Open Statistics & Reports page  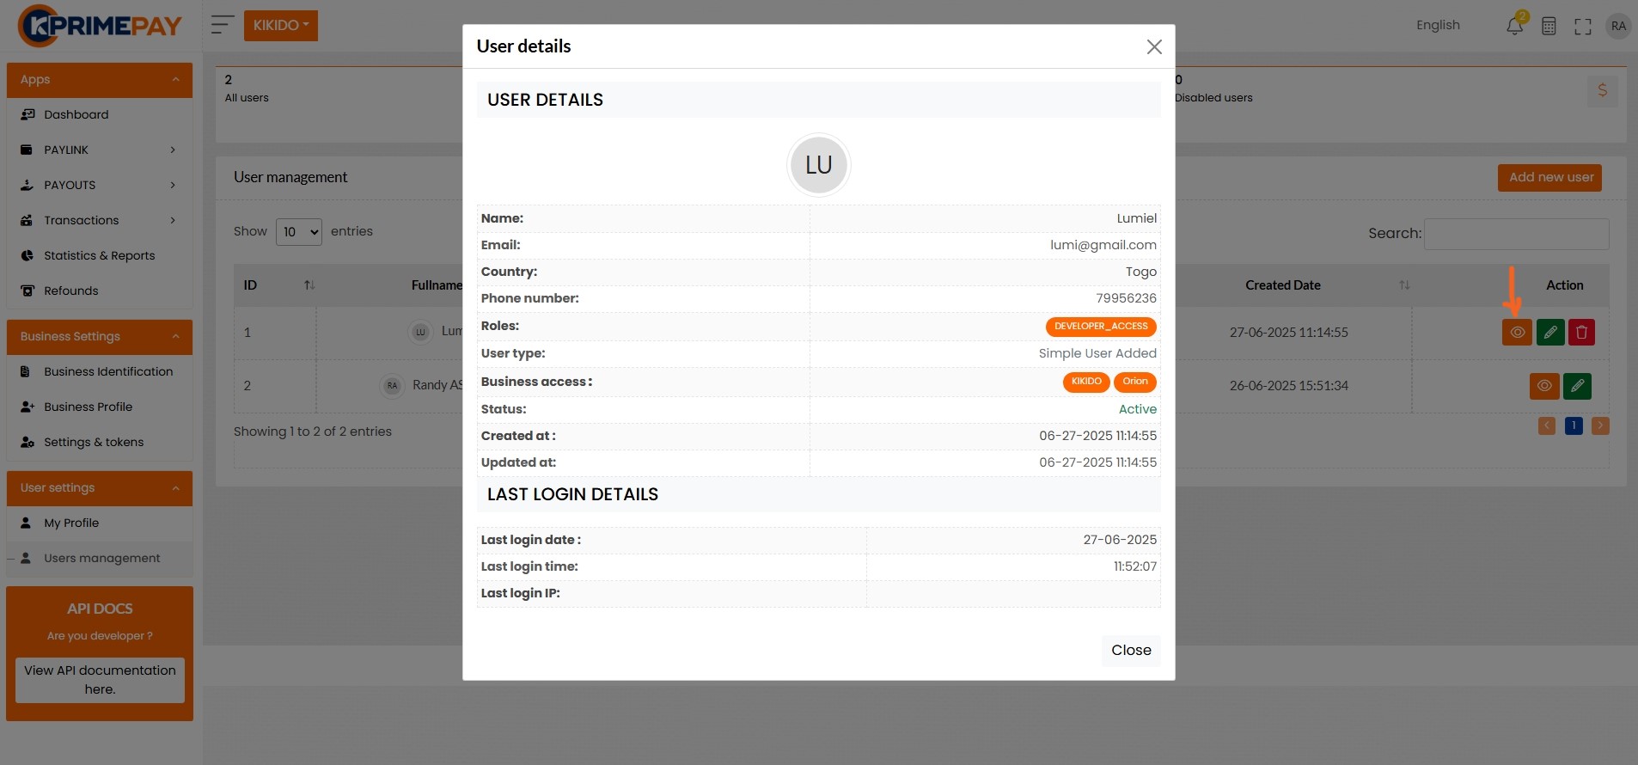[x=100, y=255]
